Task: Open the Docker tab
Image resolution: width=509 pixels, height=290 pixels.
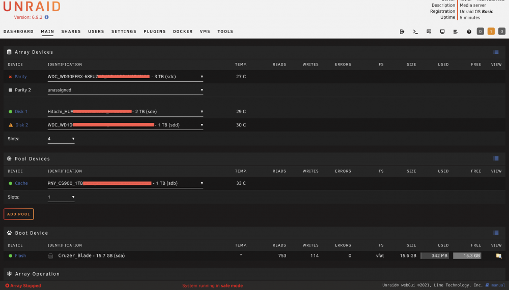Action: coord(183,31)
